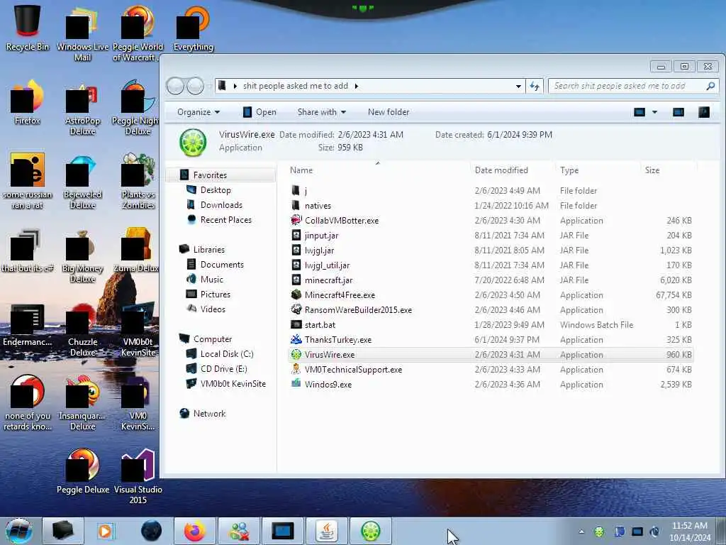The width and height of the screenshot is (726, 545).
Task: Select the minecraft.jar file
Action: pyautogui.click(x=490, y=280)
